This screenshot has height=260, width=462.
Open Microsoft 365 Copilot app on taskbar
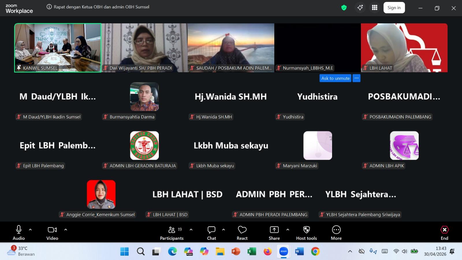point(188,252)
